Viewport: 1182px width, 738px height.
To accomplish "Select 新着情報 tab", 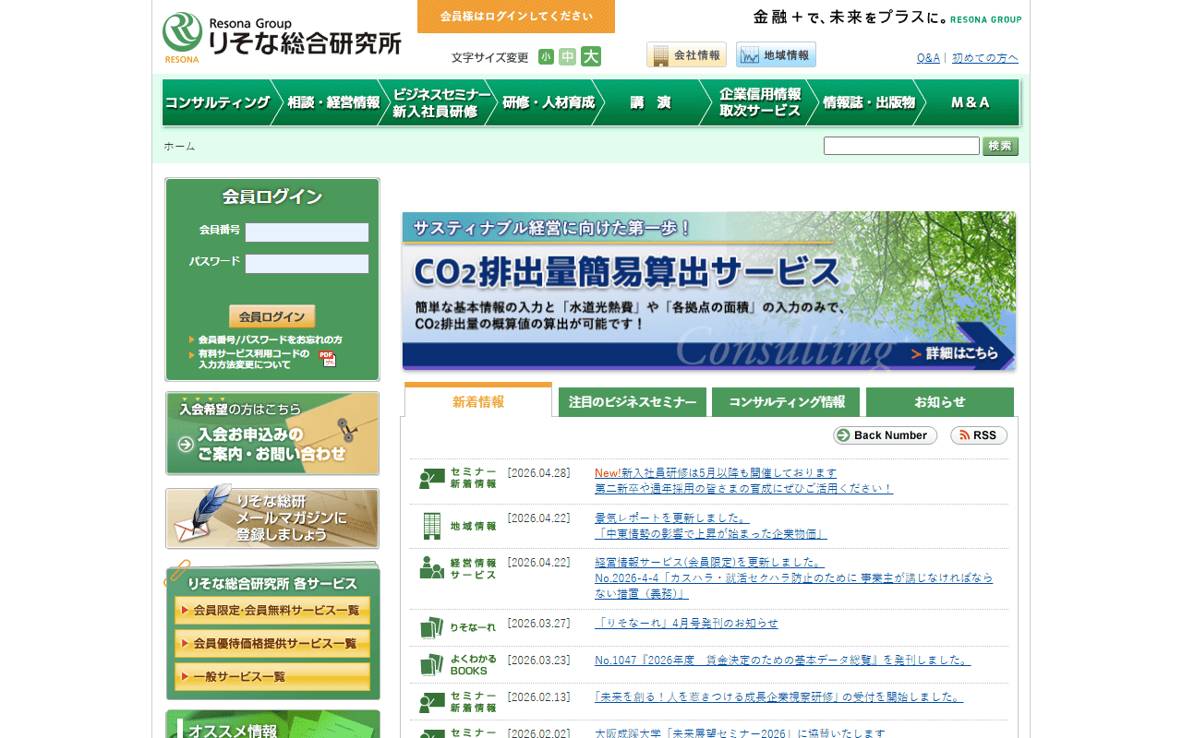I will coord(478,401).
